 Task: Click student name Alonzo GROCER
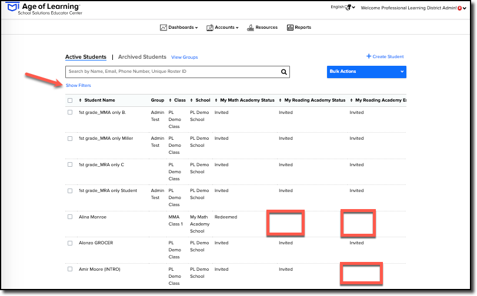pos(96,243)
